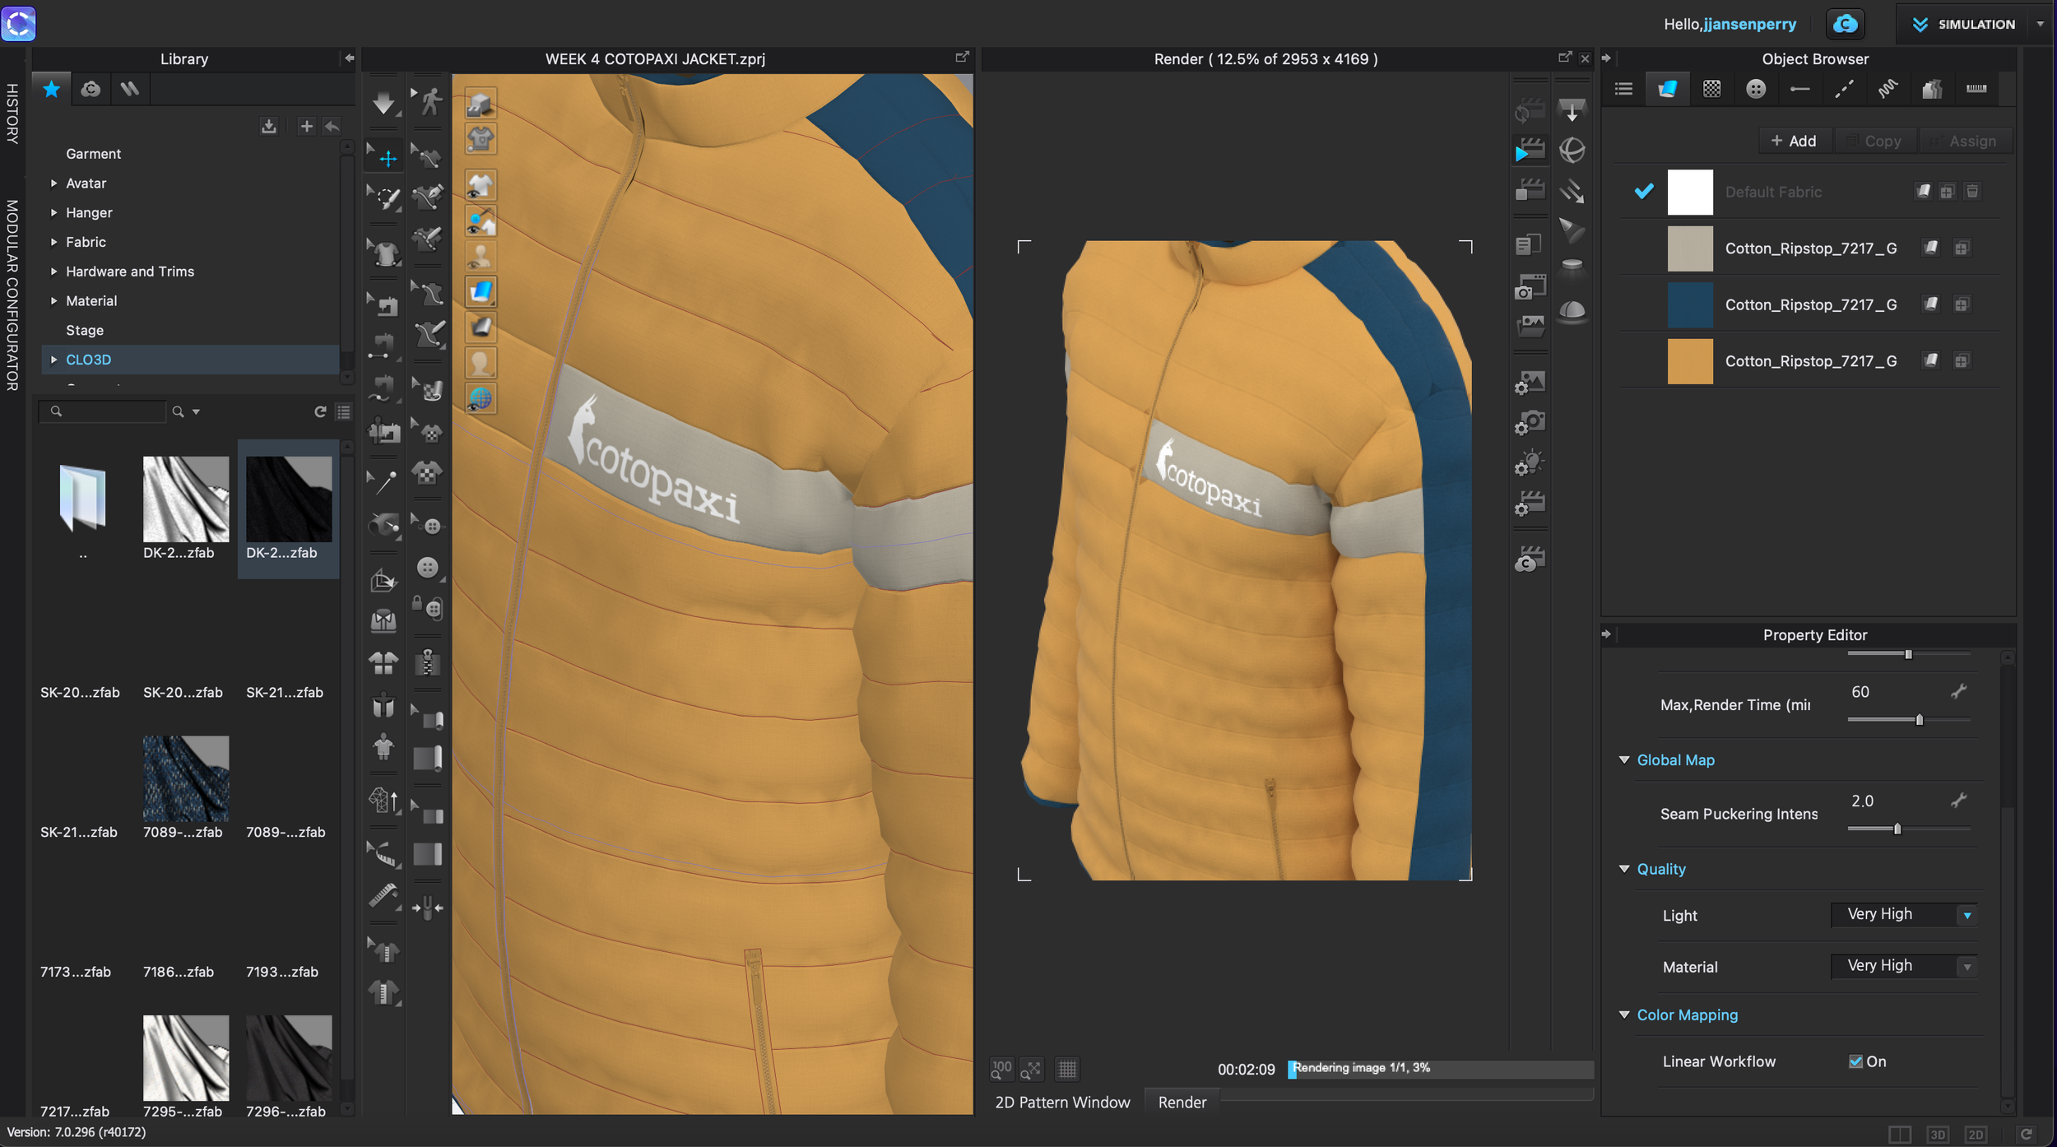Toggle the Linear Workflow On checkbox
2057x1147 pixels.
(1855, 1061)
